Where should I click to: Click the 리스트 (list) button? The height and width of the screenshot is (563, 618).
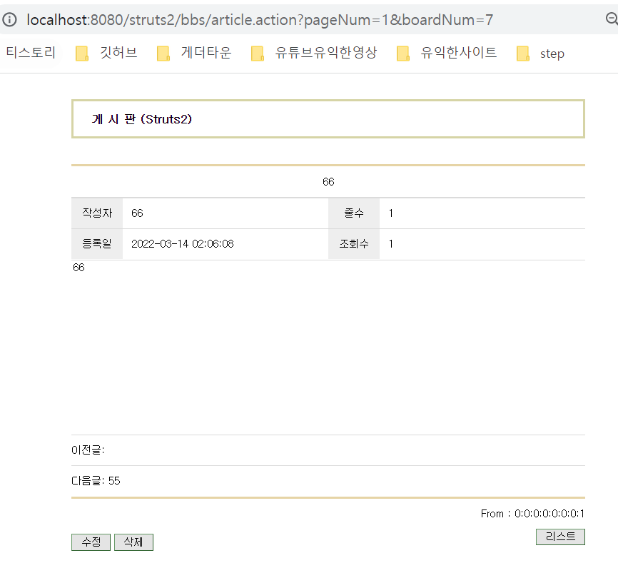tap(560, 537)
